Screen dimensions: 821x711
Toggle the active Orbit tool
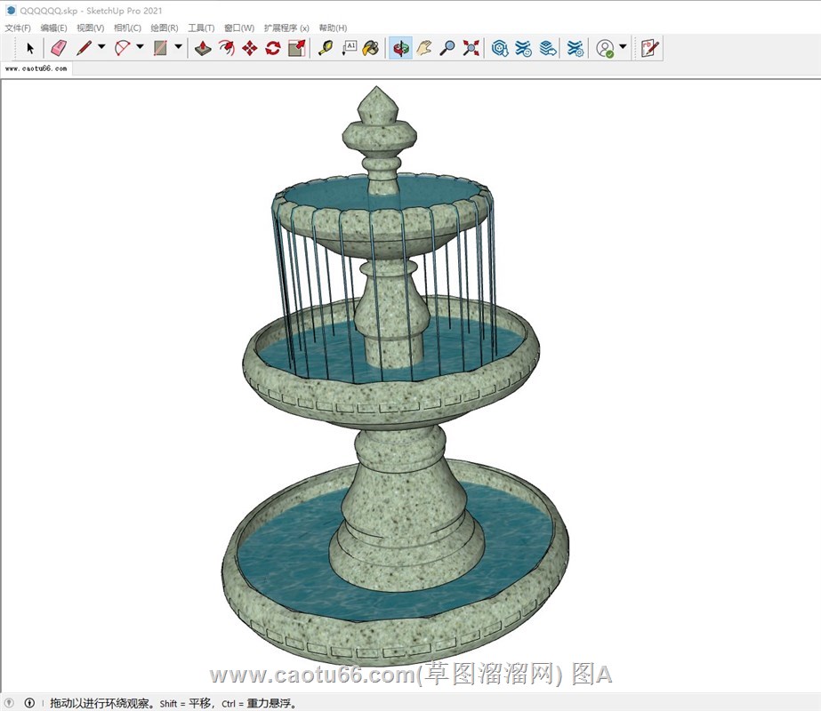coord(401,48)
